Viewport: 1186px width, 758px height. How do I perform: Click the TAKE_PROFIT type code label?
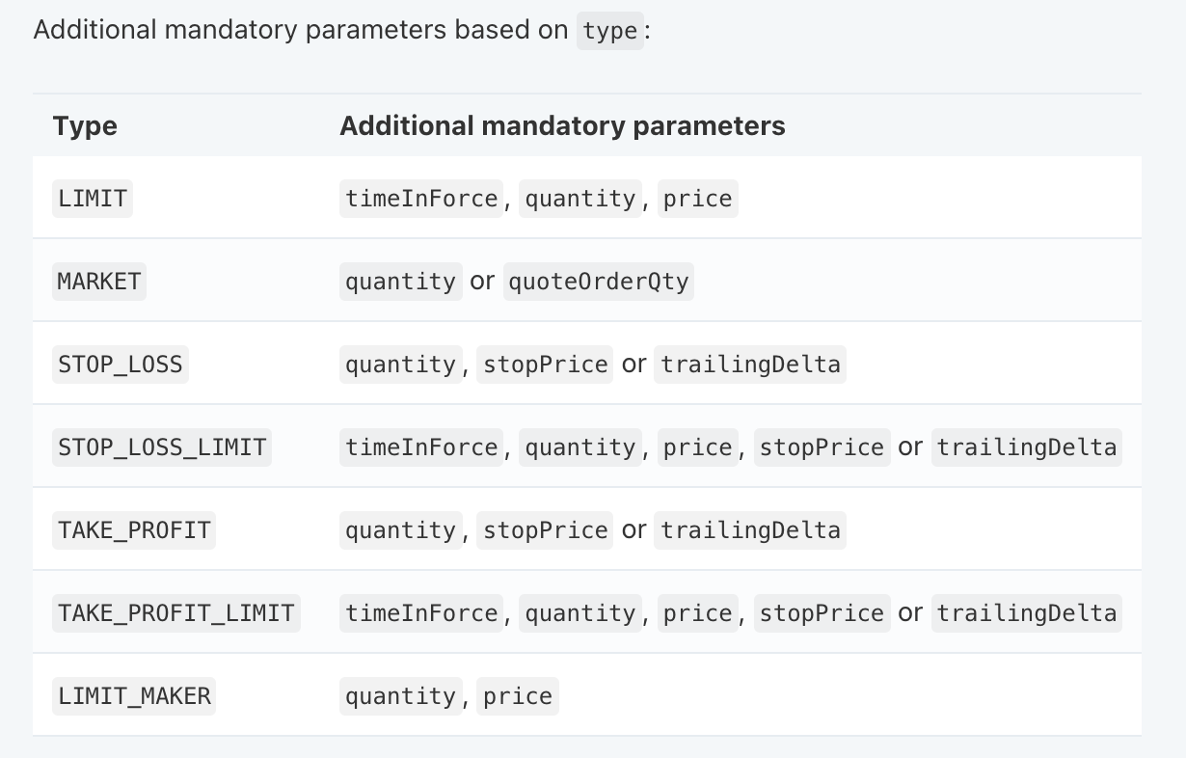(134, 530)
